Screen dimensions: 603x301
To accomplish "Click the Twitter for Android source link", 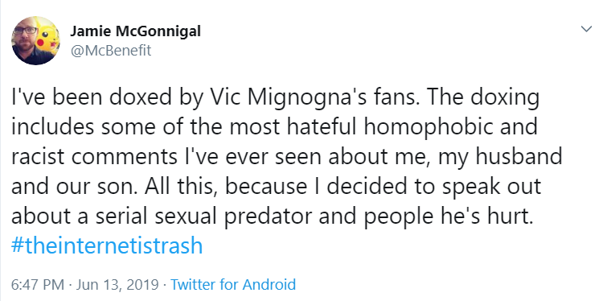I will click(233, 285).
